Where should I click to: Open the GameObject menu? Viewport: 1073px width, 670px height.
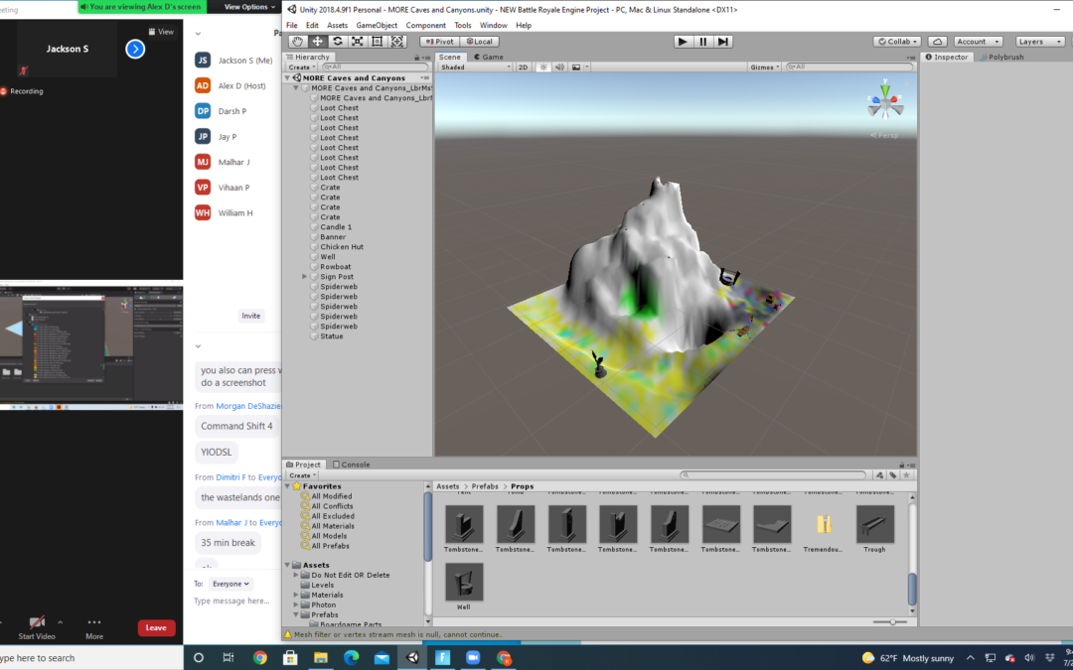tap(377, 25)
